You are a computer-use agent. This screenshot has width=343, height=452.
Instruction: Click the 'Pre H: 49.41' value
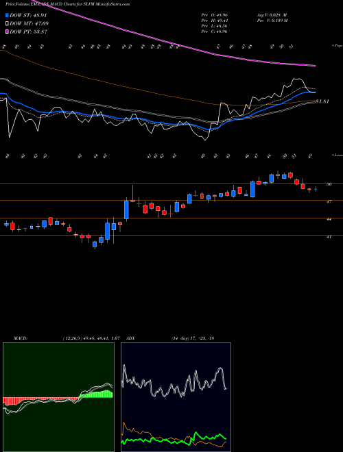click(x=215, y=21)
